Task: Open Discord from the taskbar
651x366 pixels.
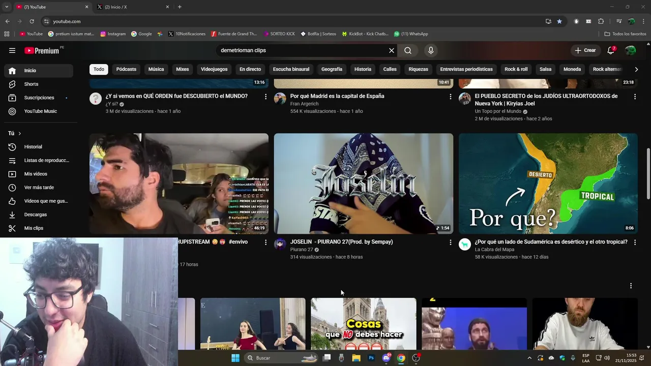Action: [x=387, y=358]
